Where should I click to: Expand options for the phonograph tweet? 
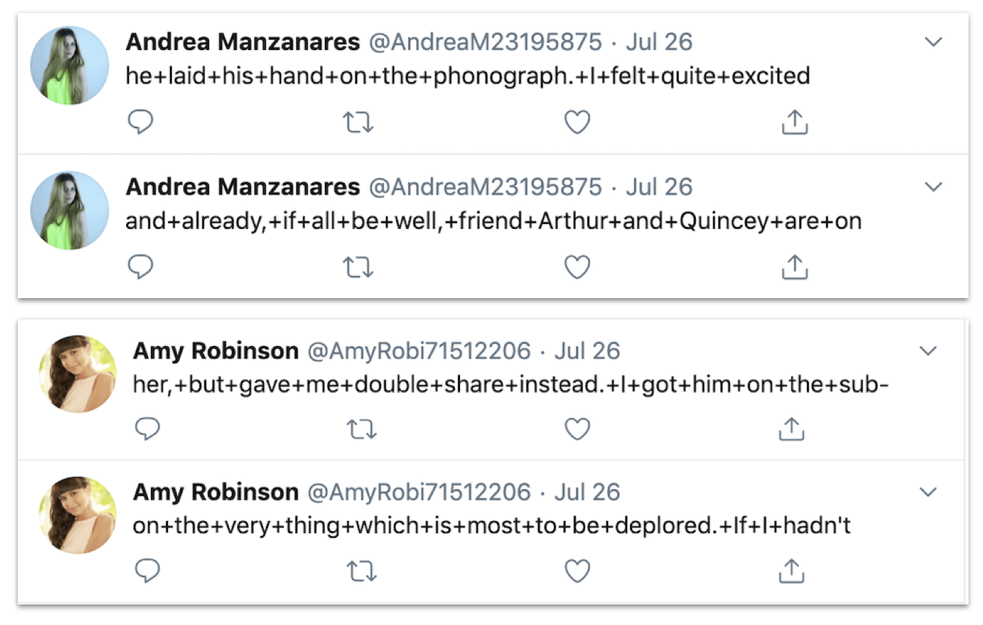(x=933, y=42)
